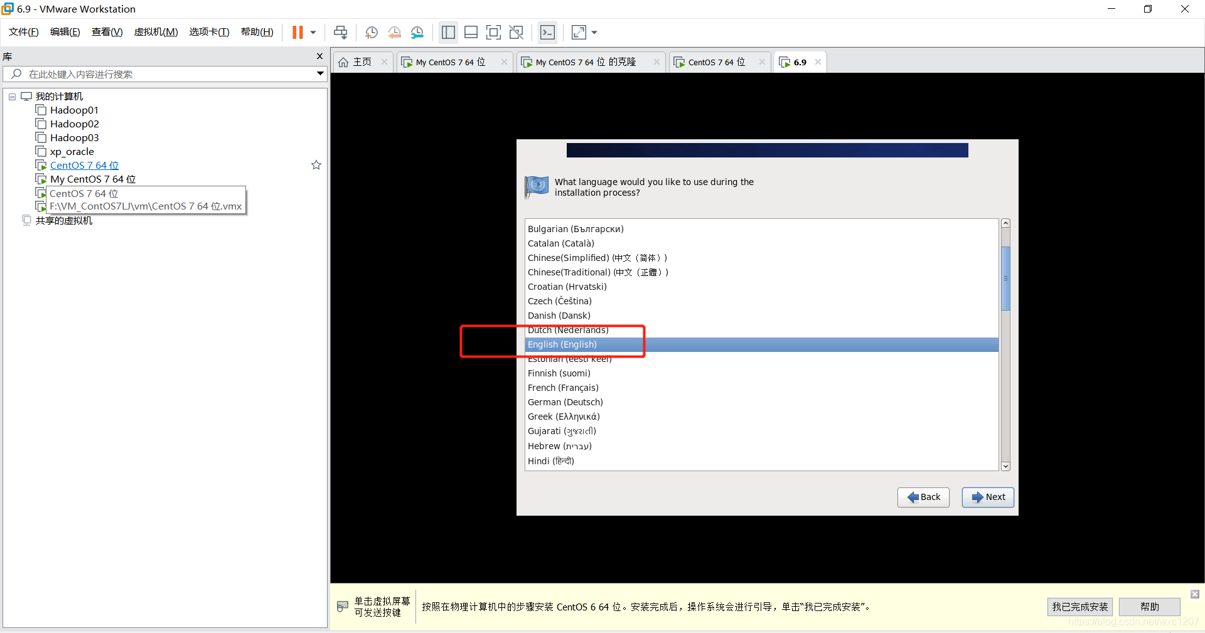Click the installer Next button
The width and height of the screenshot is (1205, 633).
click(988, 497)
